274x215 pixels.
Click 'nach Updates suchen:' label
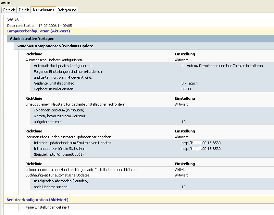[x=51, y=187]
